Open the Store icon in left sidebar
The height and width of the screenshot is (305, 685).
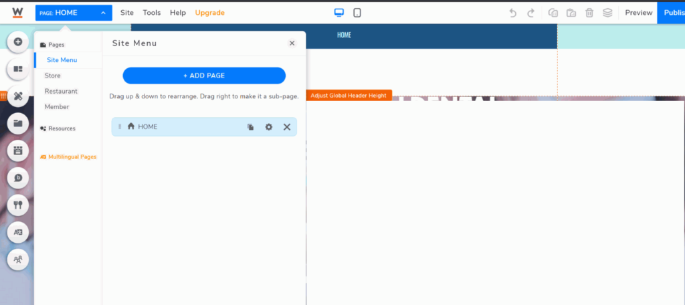pos(18,150)
